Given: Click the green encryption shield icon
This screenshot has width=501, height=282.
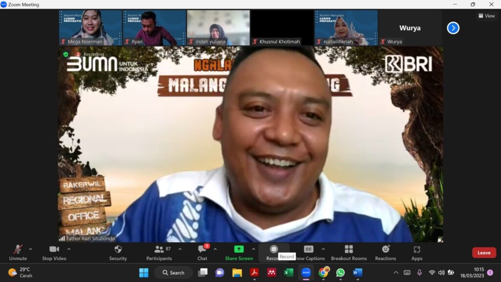Looking at the screenshot, I should pos(66,54).
